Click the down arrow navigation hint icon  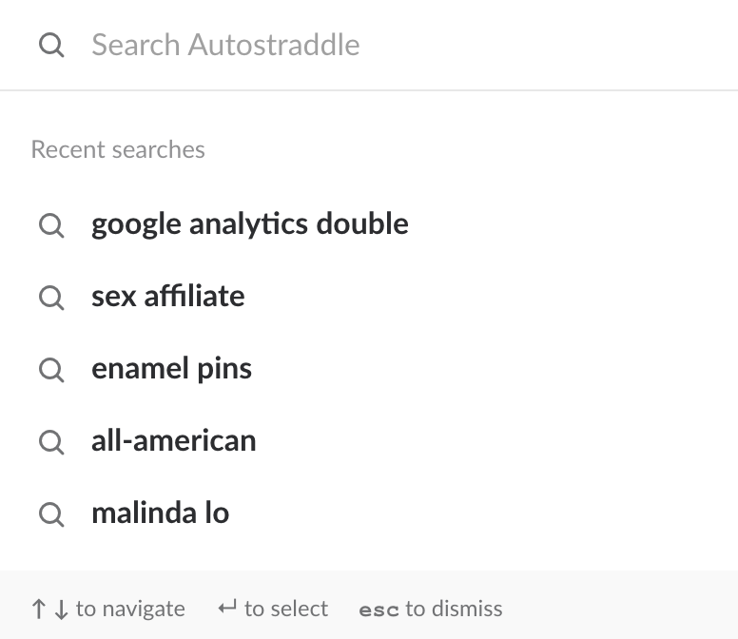61,609
